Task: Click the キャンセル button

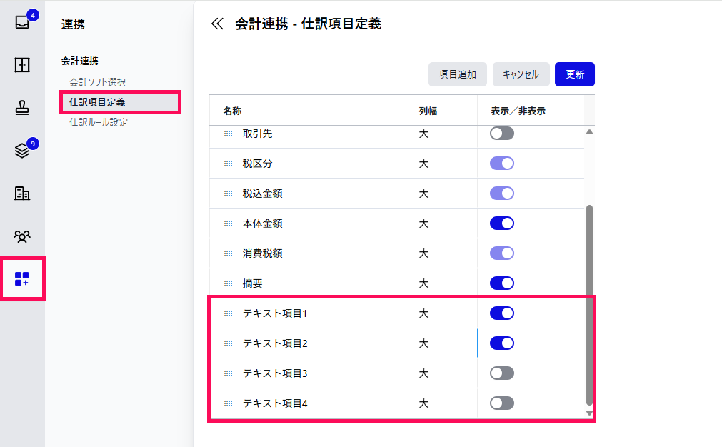Action: (521, 74)
